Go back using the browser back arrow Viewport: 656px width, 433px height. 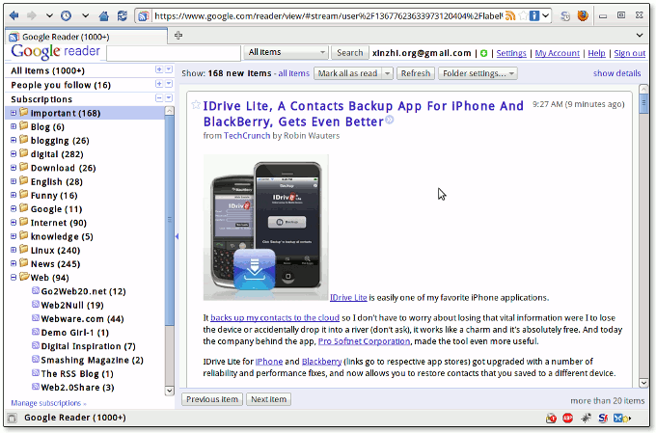(x=14, y=15)
